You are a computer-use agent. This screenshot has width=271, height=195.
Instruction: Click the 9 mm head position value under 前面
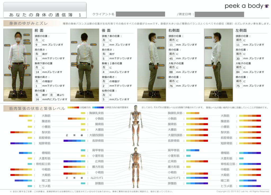coord(38,45)
